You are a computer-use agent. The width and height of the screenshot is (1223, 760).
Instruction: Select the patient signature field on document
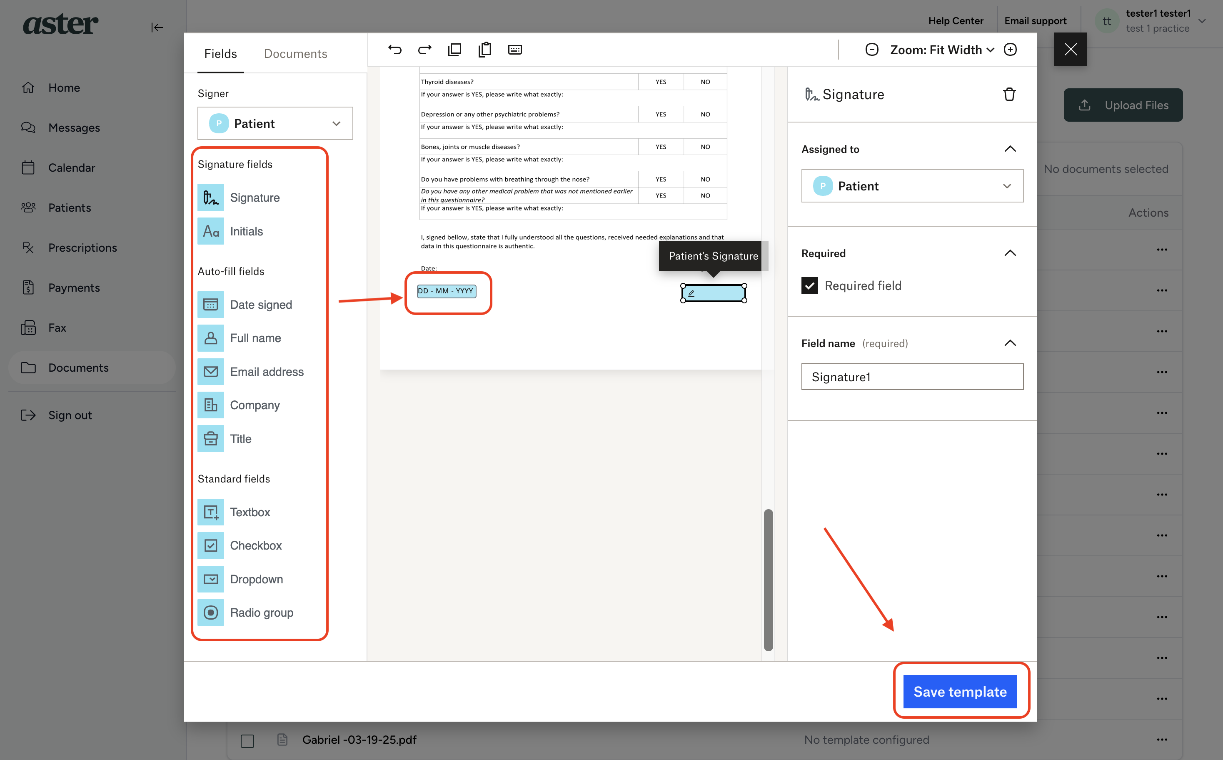coord(714,293)
